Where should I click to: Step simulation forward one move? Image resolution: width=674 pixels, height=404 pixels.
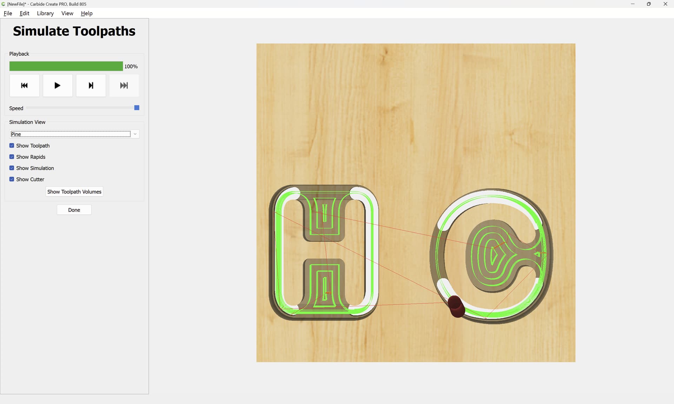point(91,85)
